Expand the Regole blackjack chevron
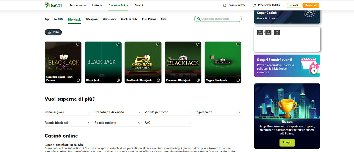This screenshot has width=354, height=152. point(89,123)
